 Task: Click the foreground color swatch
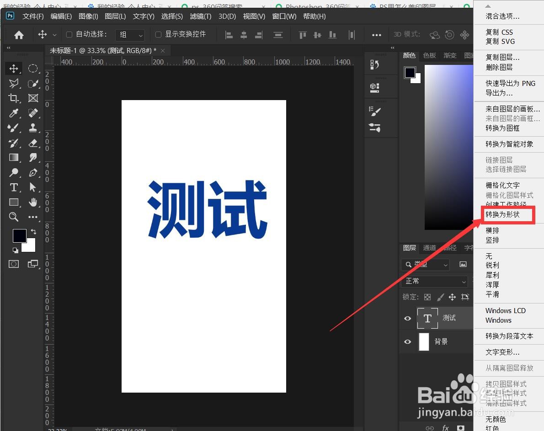(19, 235)
